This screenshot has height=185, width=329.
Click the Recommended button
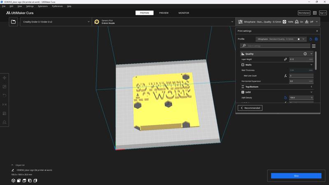pos(250,108)
